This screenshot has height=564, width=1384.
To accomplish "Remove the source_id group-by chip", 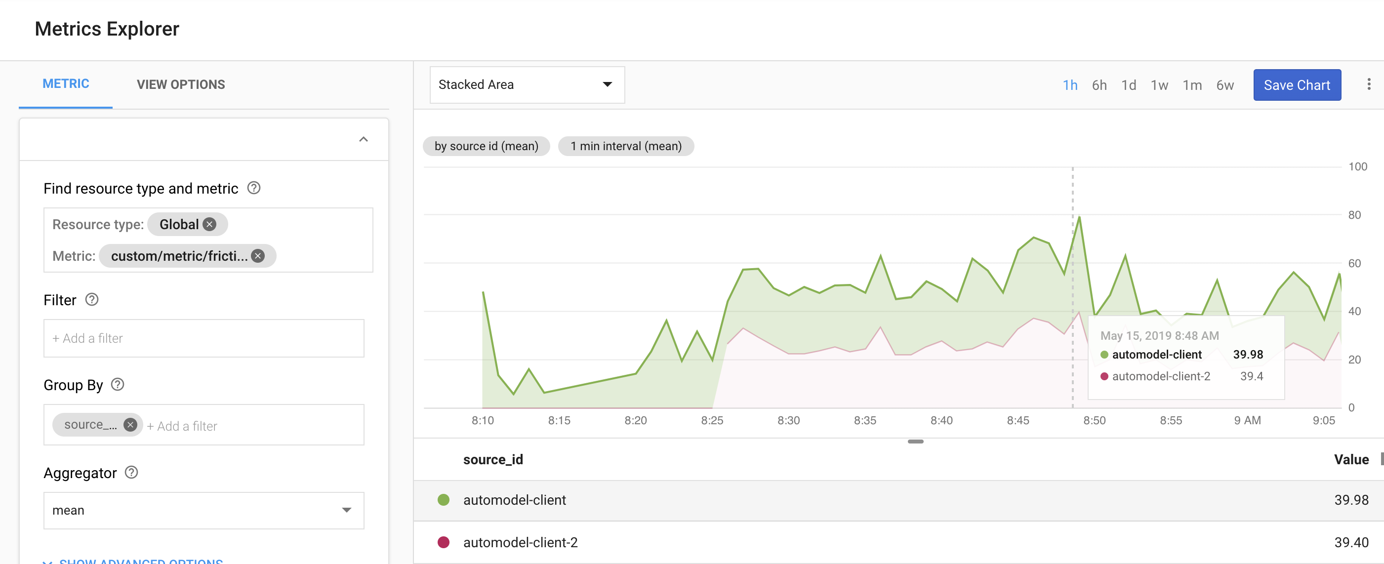I will 130,424.
